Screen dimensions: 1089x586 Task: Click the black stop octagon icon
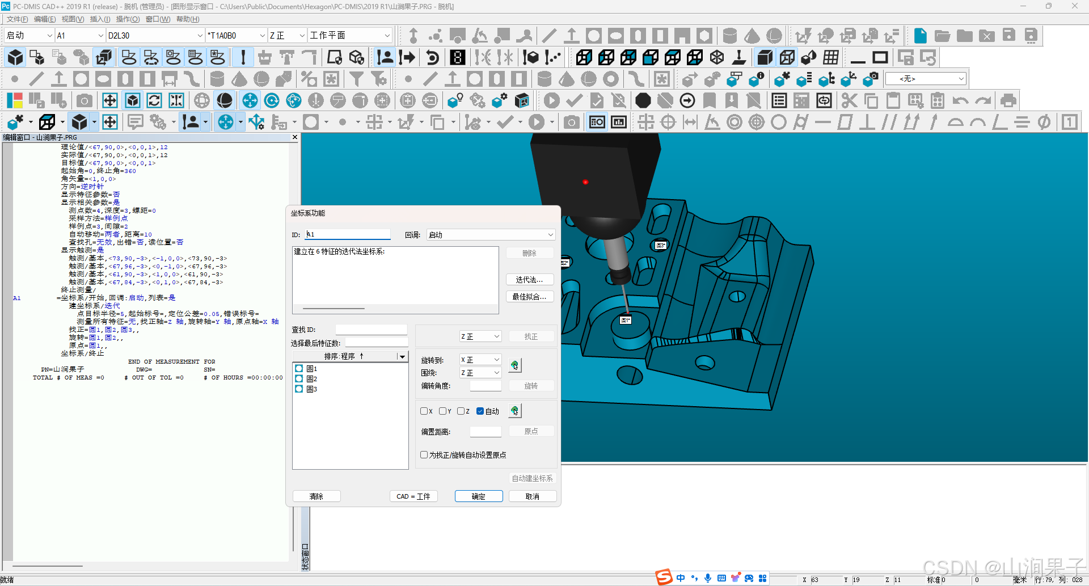point(643,101)
